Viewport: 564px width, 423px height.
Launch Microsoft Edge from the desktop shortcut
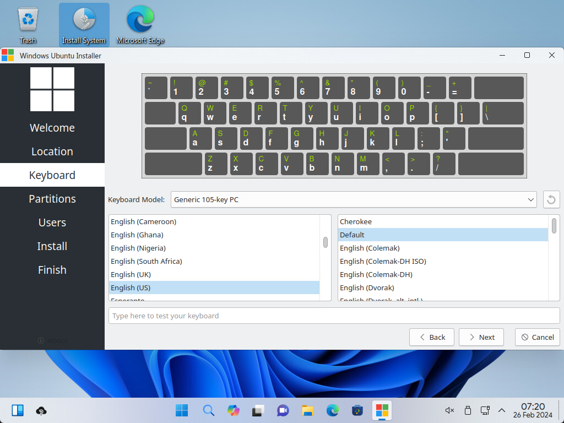point(140,25)
